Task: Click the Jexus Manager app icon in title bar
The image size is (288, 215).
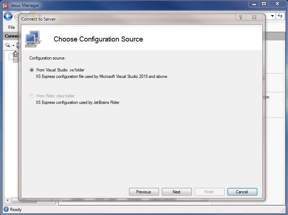Action: pos(5,5)
